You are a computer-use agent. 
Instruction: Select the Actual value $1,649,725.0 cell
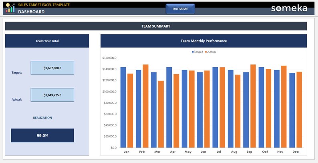tap(52, 95)
